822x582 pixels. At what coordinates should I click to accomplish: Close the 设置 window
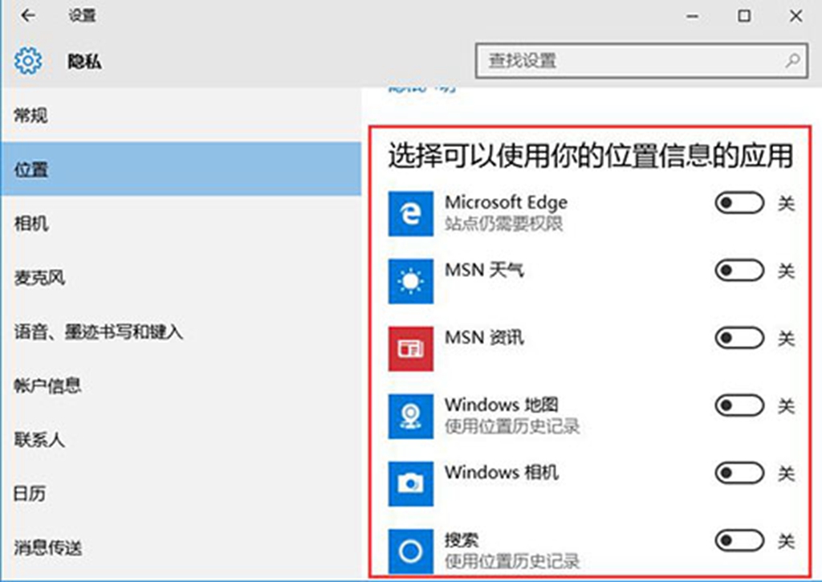pos(796,16)
